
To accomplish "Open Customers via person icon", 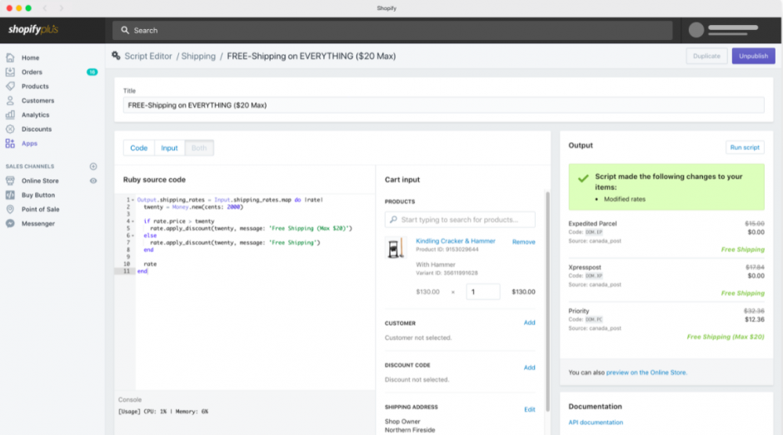I will pos(10,101).
